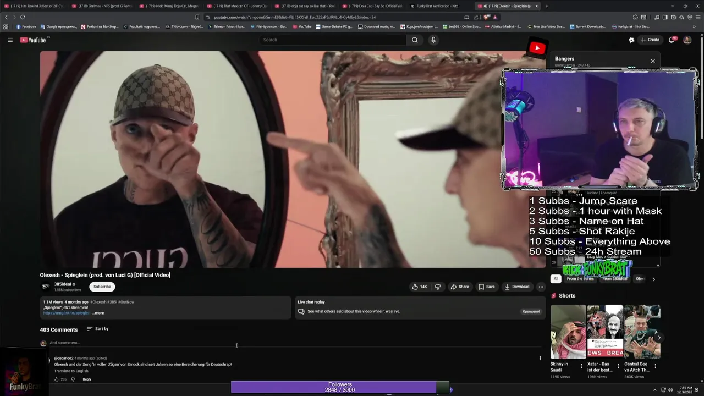Open the taskbar volume icon
The height and width of the screenshot is (396, 704).
point(670,390)
